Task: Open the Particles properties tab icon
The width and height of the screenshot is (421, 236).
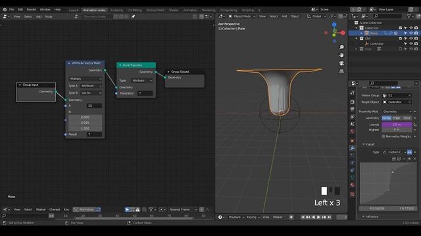Action: [x=353, y=155]
